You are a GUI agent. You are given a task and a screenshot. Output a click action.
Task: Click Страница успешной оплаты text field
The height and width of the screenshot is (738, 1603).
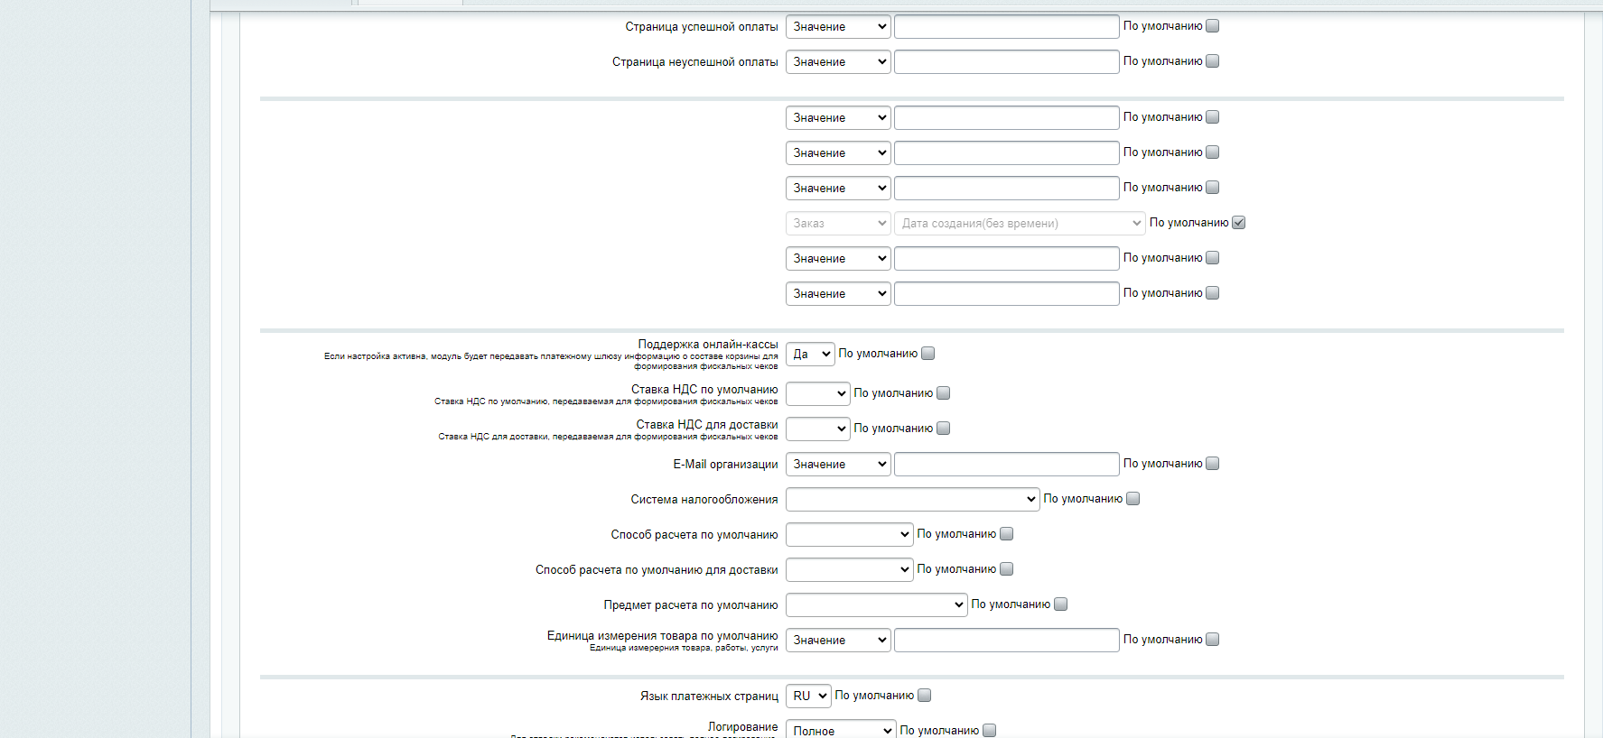coord(1007,26)
